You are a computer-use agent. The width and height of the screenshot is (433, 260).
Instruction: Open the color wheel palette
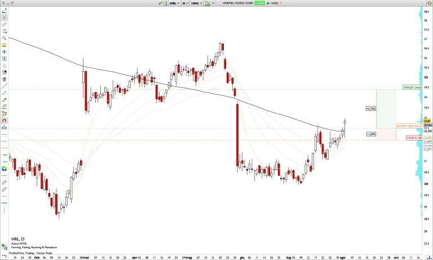[5, 168]
